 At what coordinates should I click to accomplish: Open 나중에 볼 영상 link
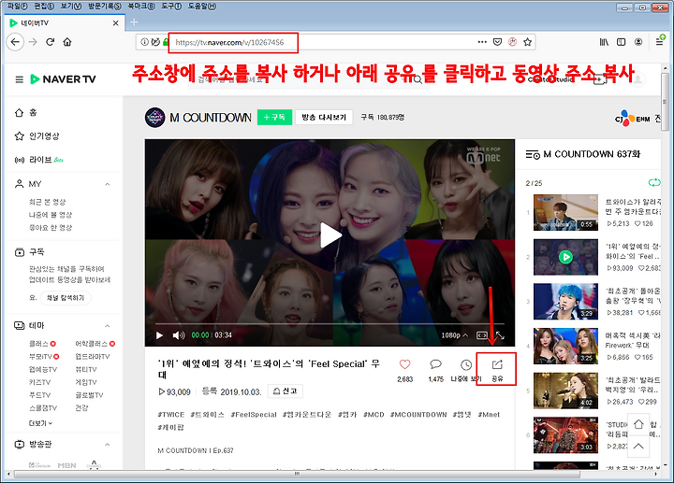click(x=51, y=215)
